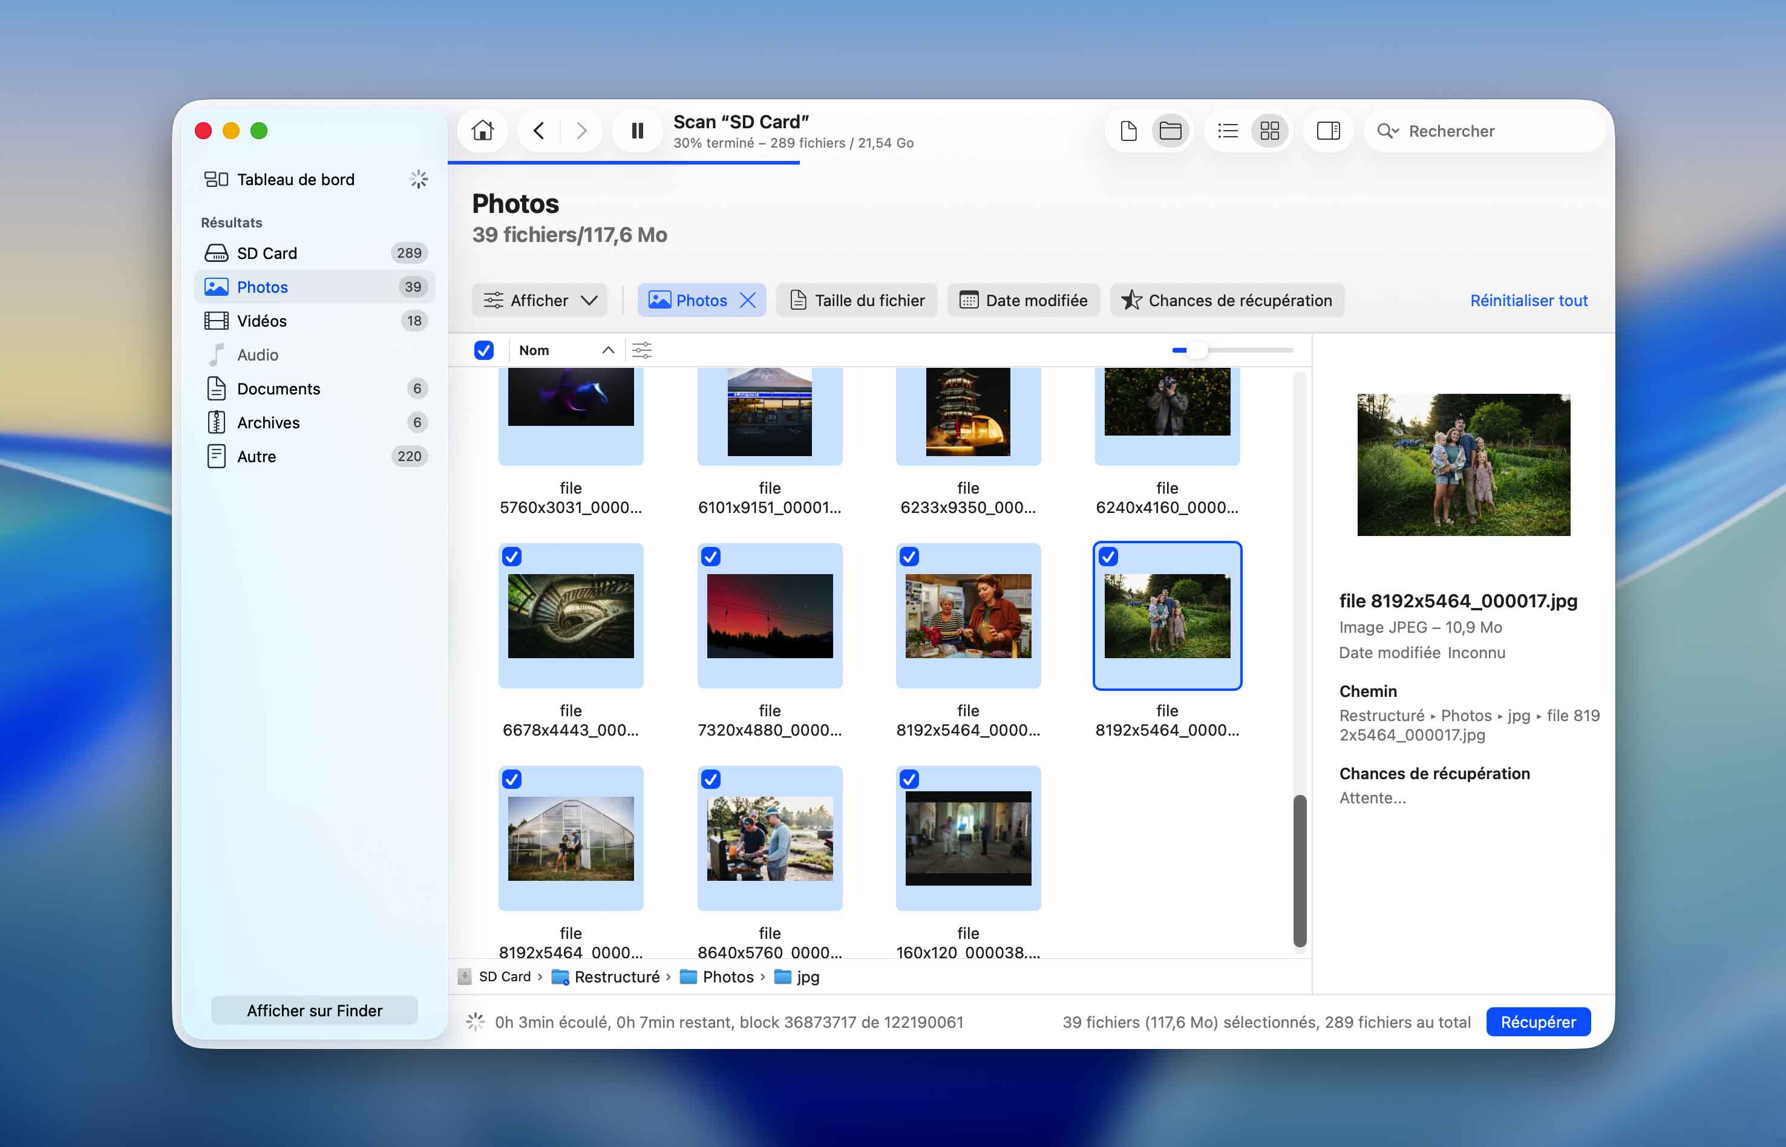The image size is (1786, 1147).
Task: Select Photos category in sidebar
Action: (314, 287)
